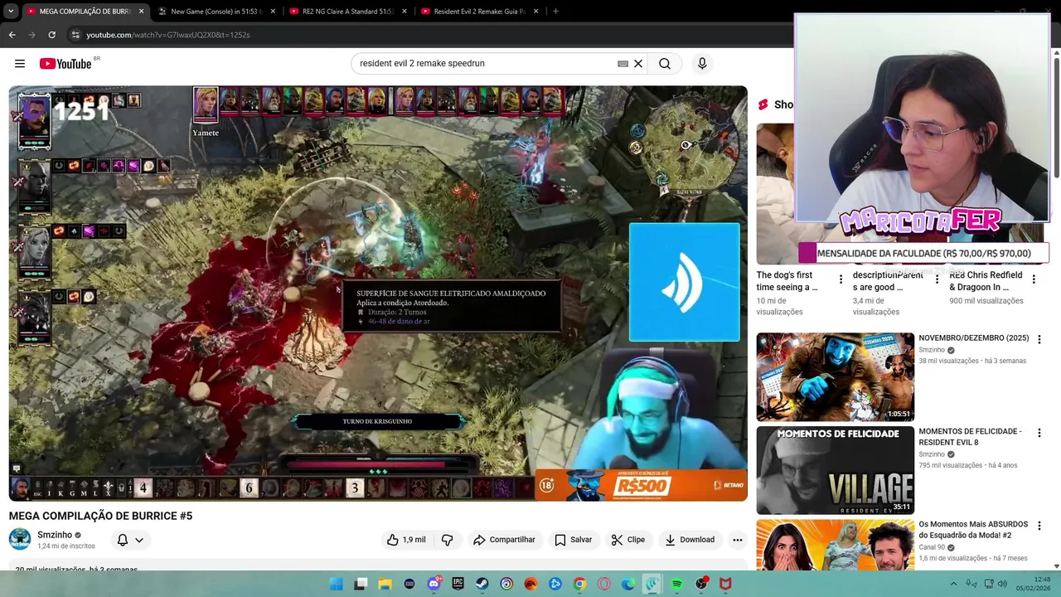This screenshot has height=597, width=1061.
Task: Open Microsoft Edge from the taskbar
Action: [x=628, y=584]
